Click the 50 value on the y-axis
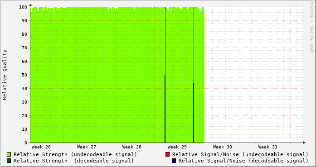Screen dimensions: 316x167 (x=24, y=75)
